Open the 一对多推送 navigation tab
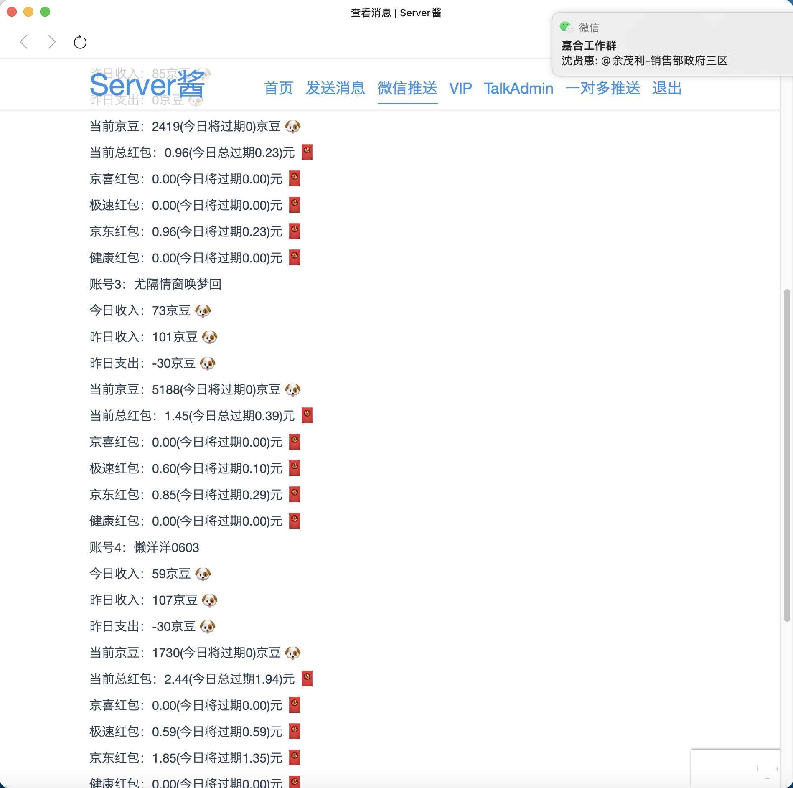 click(603, 88)
